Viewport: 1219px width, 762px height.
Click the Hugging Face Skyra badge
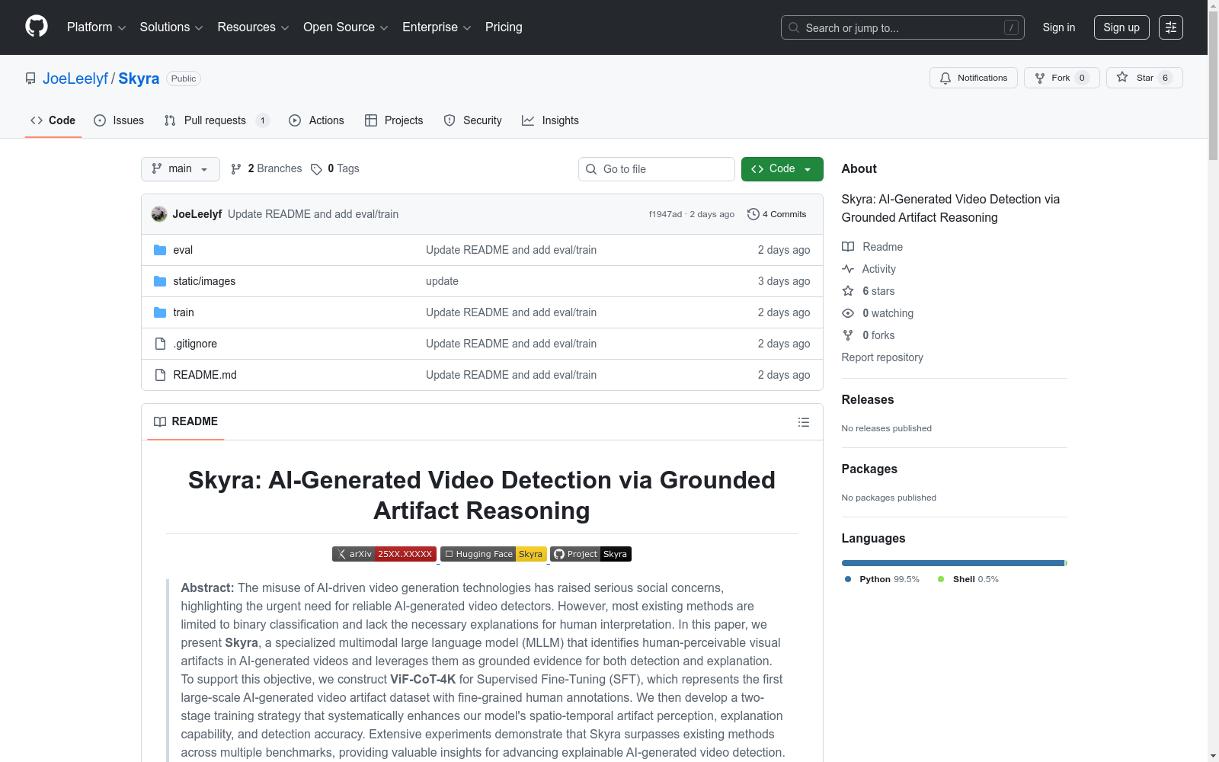coord(494,554)
